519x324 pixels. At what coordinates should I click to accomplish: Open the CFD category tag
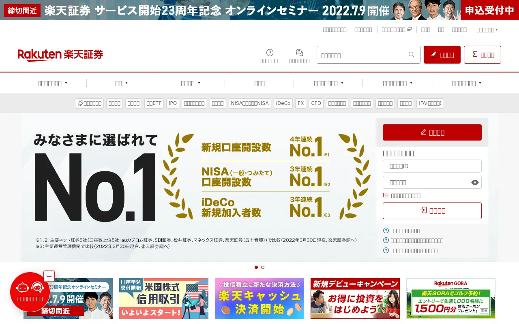point(316,103)
